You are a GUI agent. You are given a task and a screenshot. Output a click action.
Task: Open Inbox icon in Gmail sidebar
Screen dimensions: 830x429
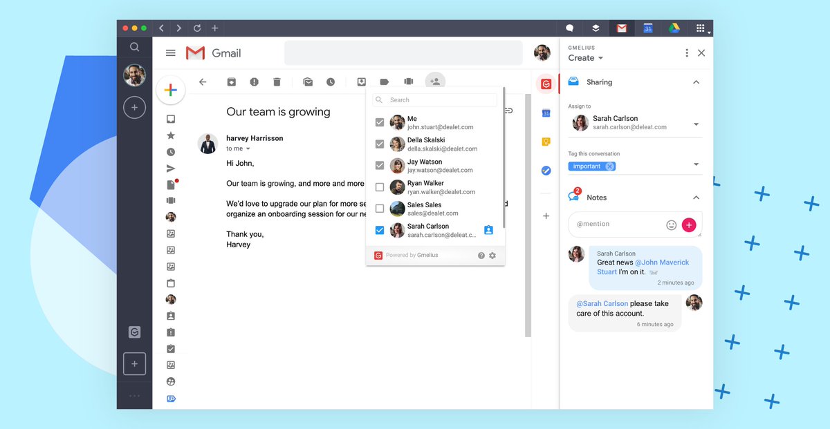point(171,119)
